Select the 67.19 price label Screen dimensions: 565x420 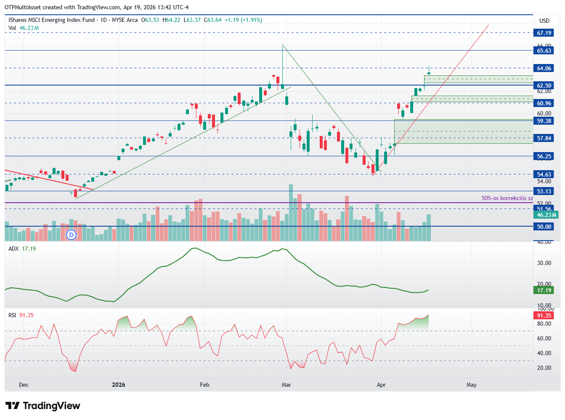544,33
